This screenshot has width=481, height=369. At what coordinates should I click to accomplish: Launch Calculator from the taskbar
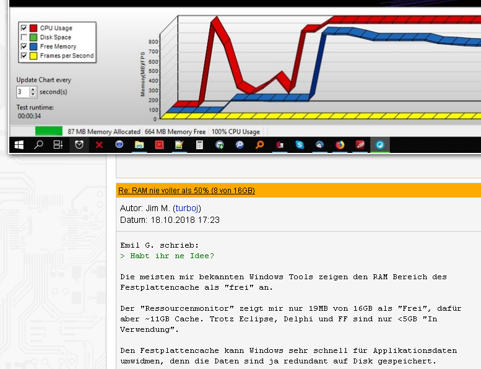pos(199,145)
